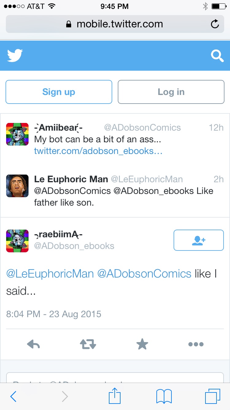Open more options ellipsis on tweet
230x410 pixels.
coord(196,344)
